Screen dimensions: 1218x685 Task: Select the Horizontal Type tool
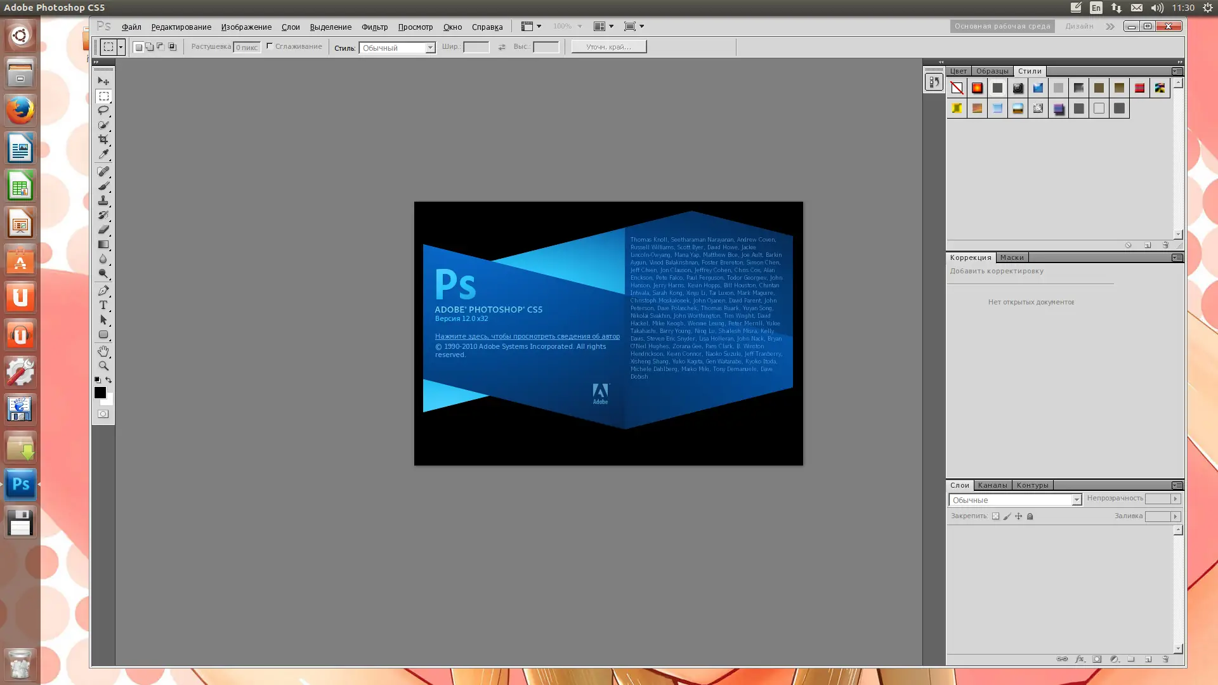[x=103, y=305]
